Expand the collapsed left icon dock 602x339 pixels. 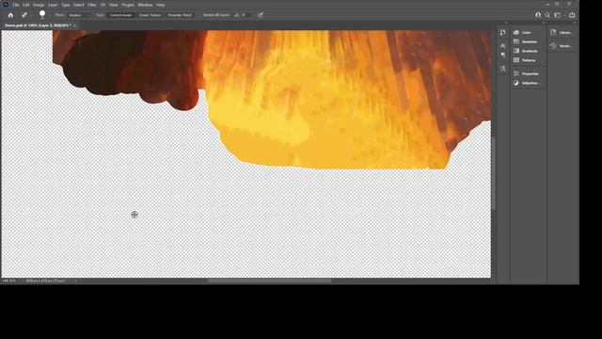coord(506,23)
